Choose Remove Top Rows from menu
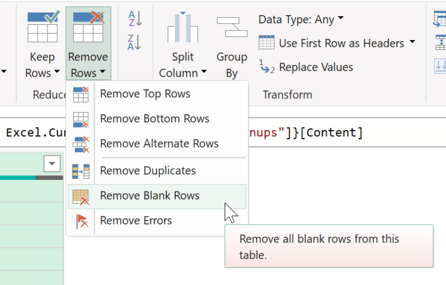446x285 pixels. [x=157, y=94]
